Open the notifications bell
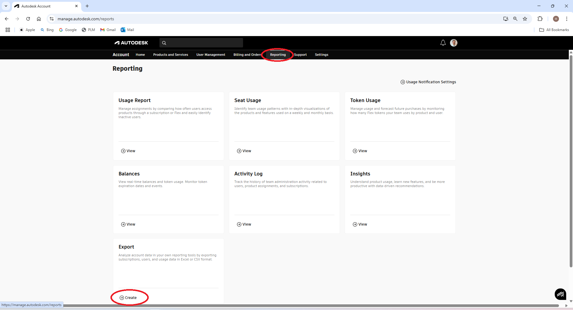The height and width of the screenshot is (310, 573). (x=443, y=43)
